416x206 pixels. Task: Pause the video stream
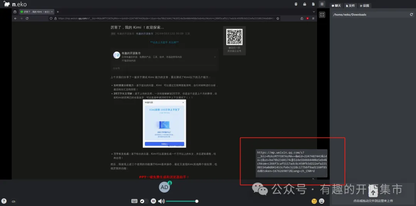pos(153,201)
